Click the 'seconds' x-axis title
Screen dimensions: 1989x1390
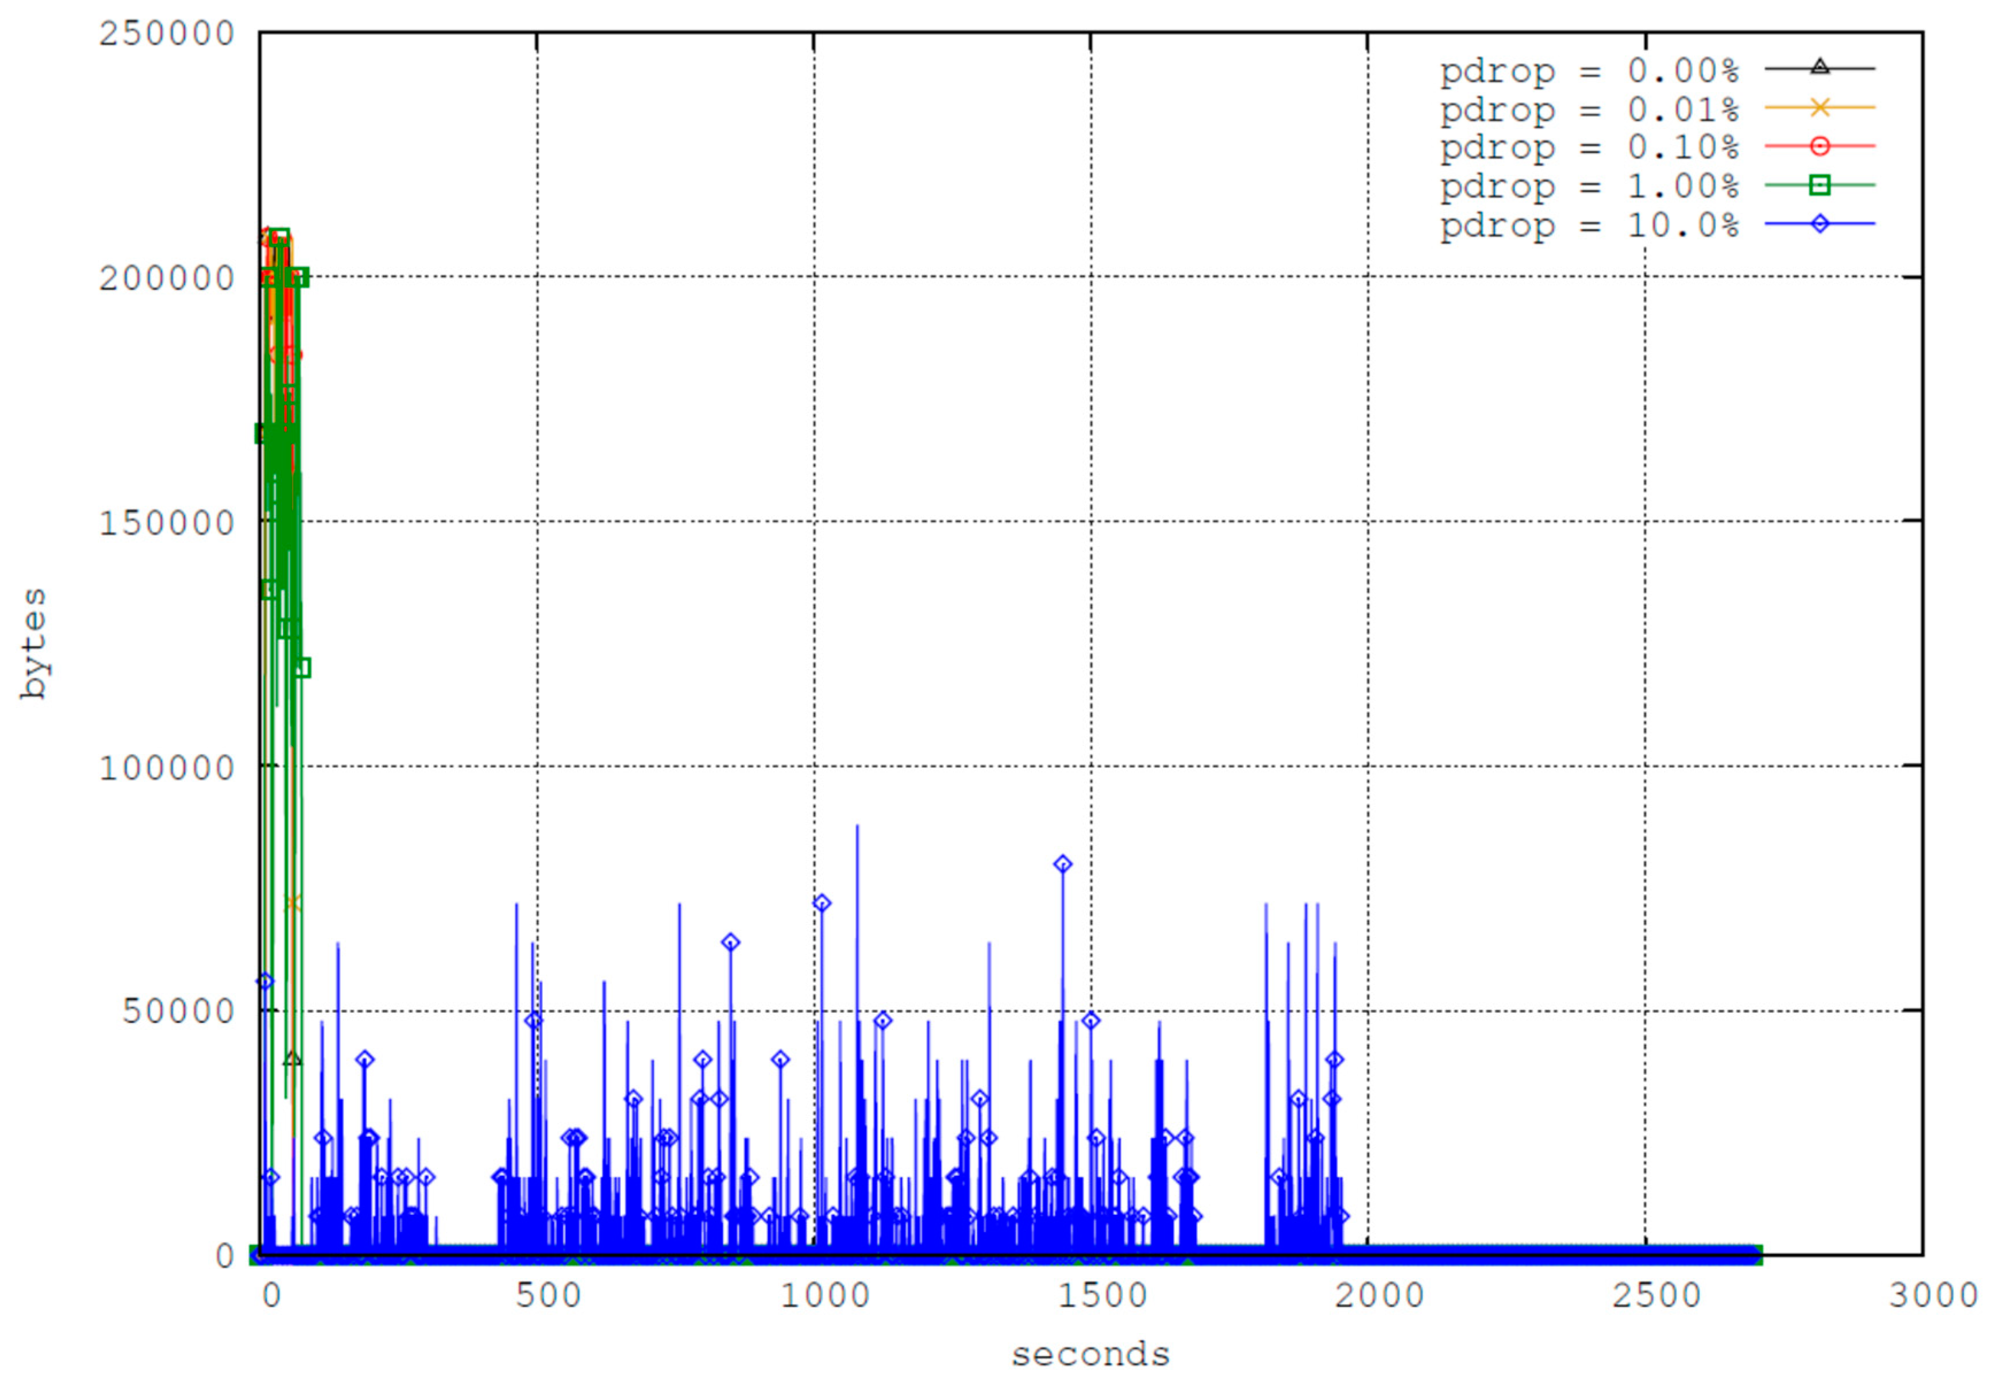pyautogui.click(x=1090, y=1354)
